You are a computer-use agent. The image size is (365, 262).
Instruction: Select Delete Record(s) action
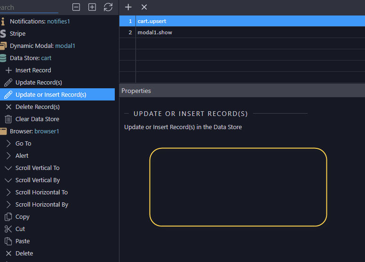pos(38,107)
